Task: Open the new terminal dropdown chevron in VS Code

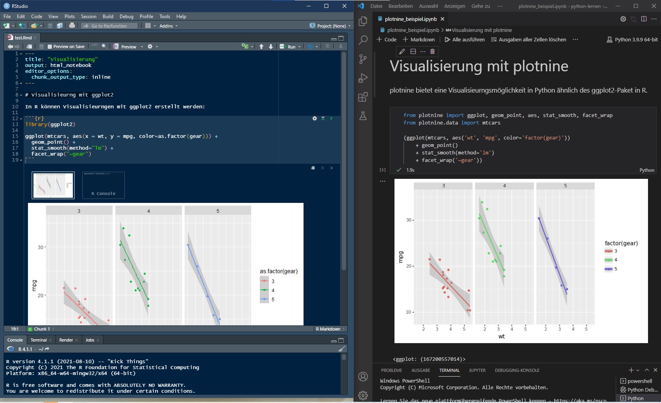Action: pyautogui.click(x=638, y=370)
